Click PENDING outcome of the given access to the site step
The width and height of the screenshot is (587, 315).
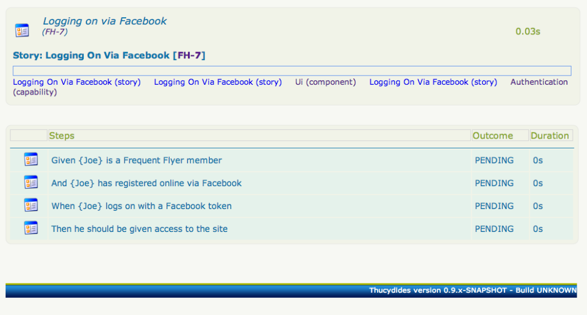pos(494,229)
